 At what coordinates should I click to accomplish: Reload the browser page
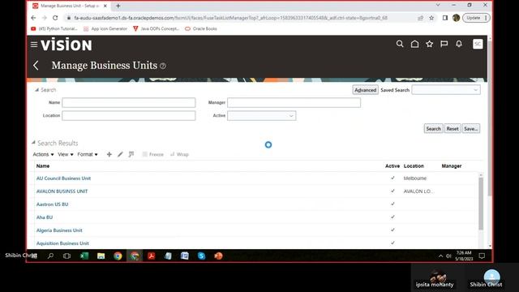tap(55, 18)
